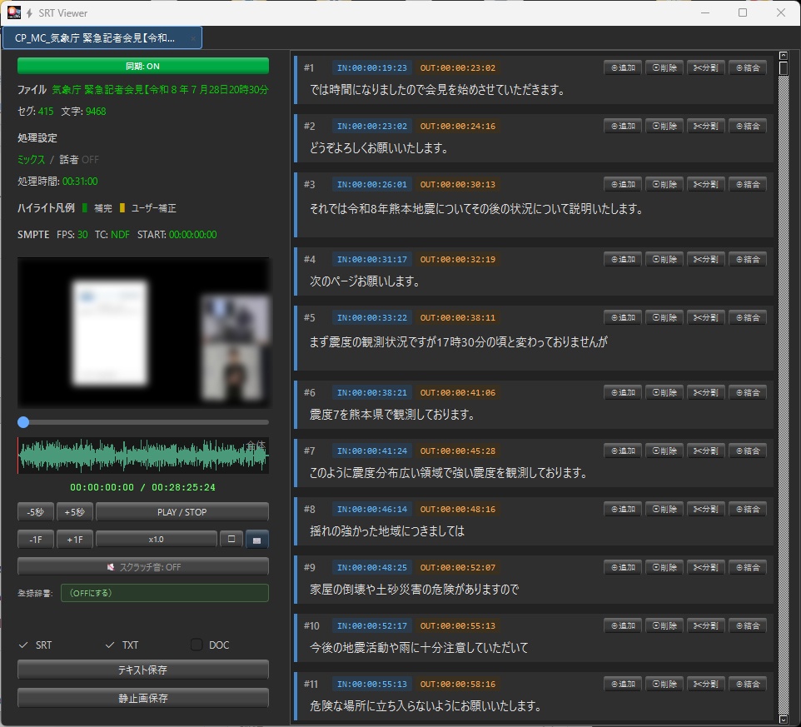Viewport: 801px width, 727px height.
Task: Click the video preview thumbnail
Action: tap(143, 332)
